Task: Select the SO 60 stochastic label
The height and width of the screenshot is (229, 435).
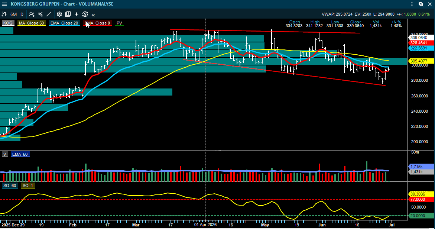Action: [10, 186]
